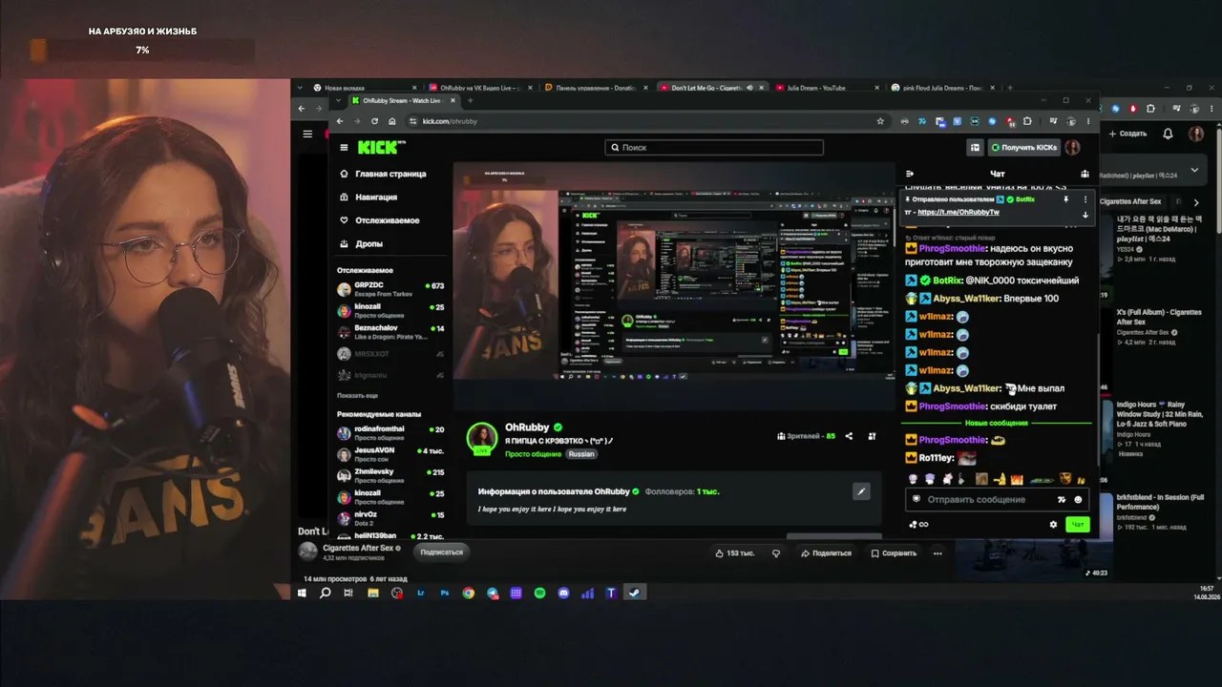Open Photoshop from the taskbar
This screenshot has width=1222, height=687.
(445, 593)
